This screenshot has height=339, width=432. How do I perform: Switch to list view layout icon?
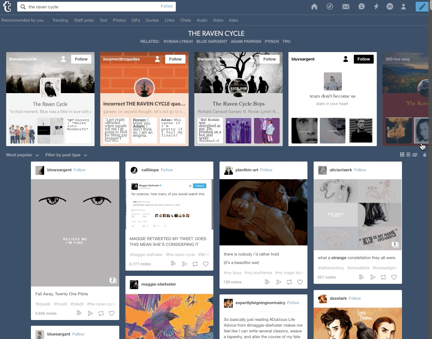pos(408,155)
